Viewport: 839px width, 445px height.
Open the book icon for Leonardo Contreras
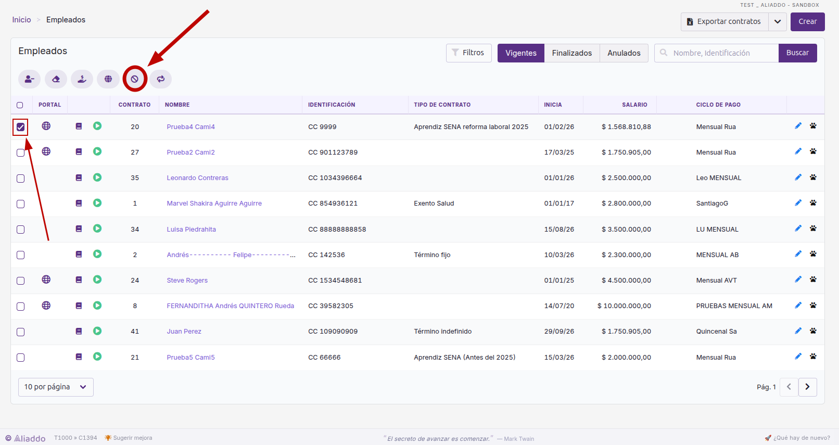[x=79, y=177]
